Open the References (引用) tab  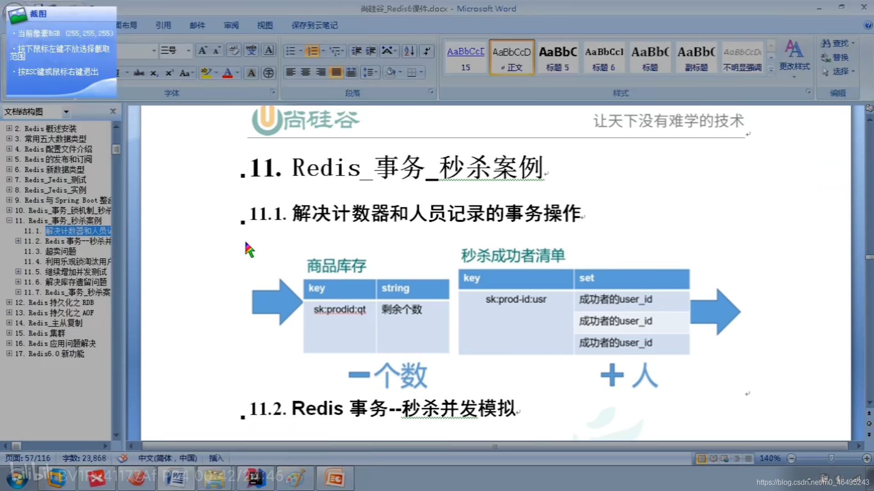tap(163, 25)
